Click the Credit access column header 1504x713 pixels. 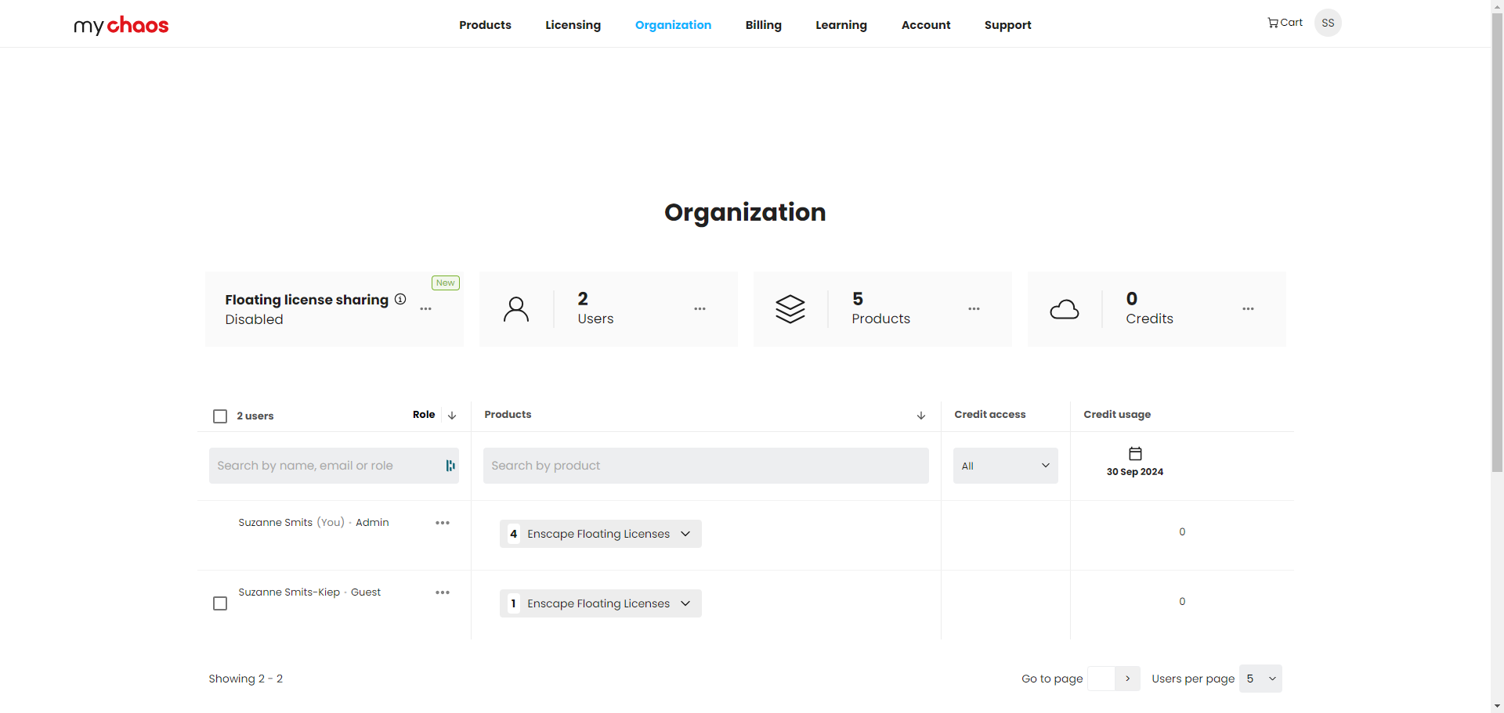[990, 415]
